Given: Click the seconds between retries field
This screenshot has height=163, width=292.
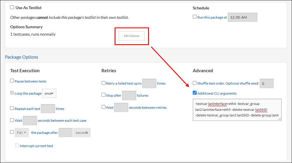Looking at the screenshot, I should click(121, 108).
